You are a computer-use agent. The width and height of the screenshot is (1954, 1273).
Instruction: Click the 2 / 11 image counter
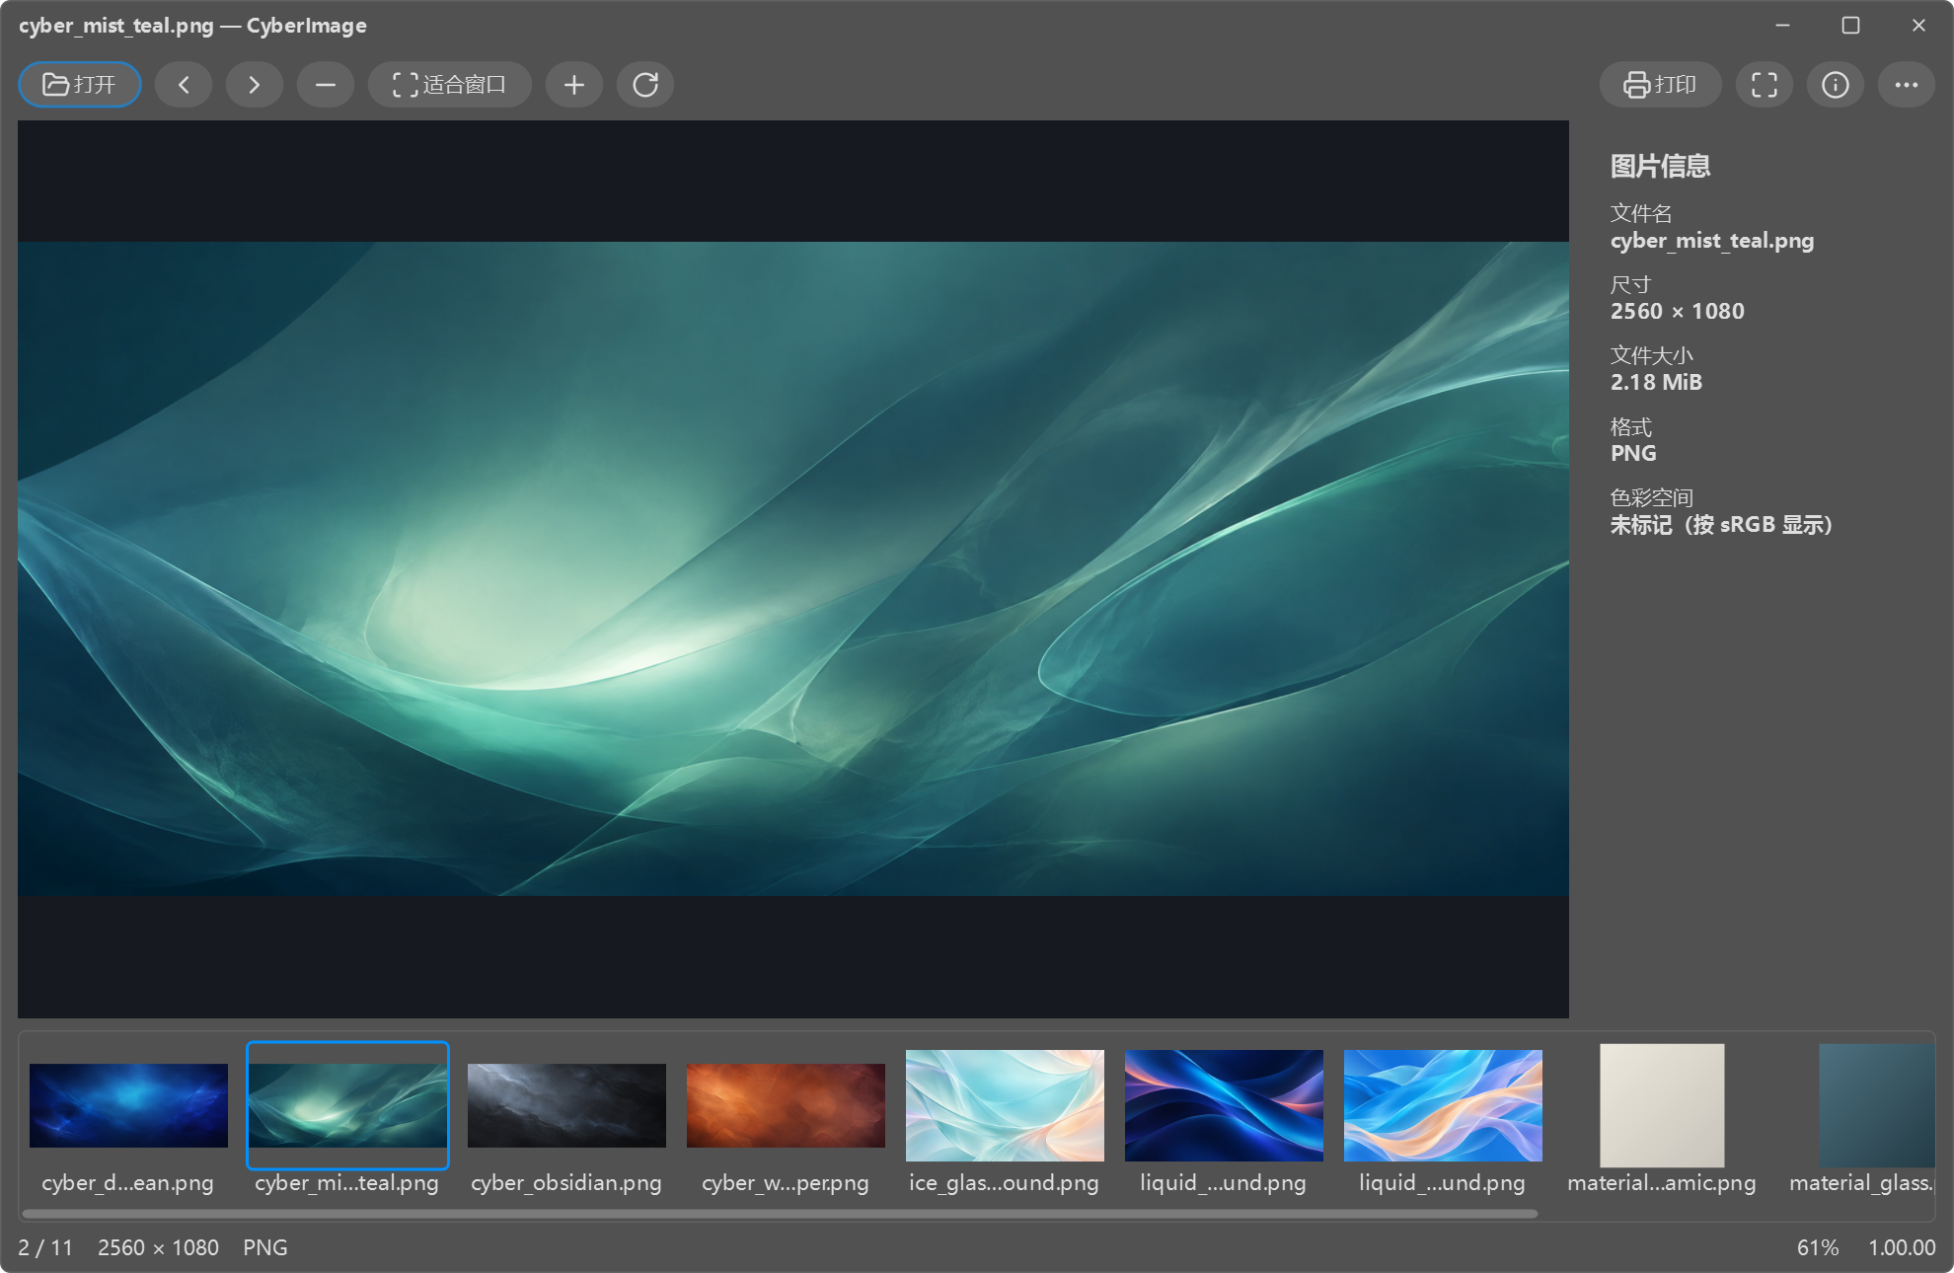pos(45,1247)
